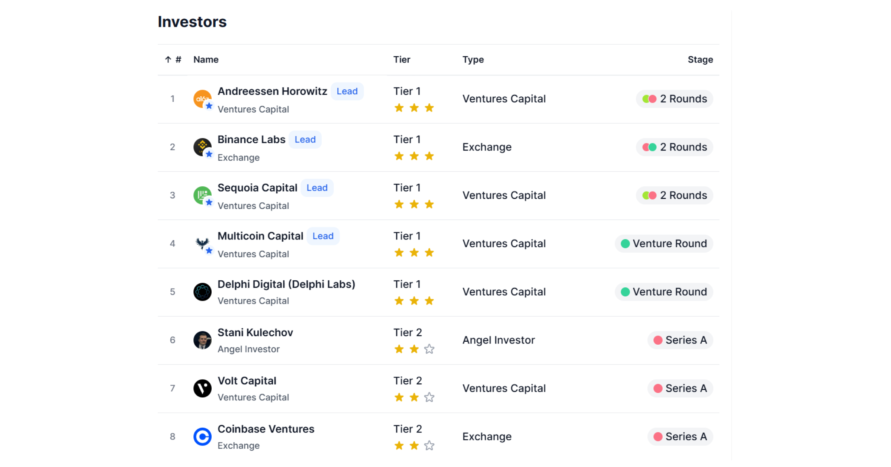Sort table by Name header
The height and width of the screenshot is (467, 891).
pyautogui.click(x=206, y=59)
